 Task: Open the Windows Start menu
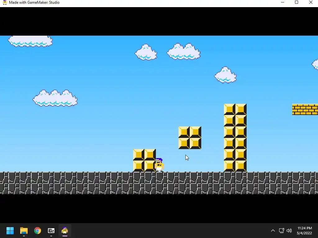click(10, 231)
